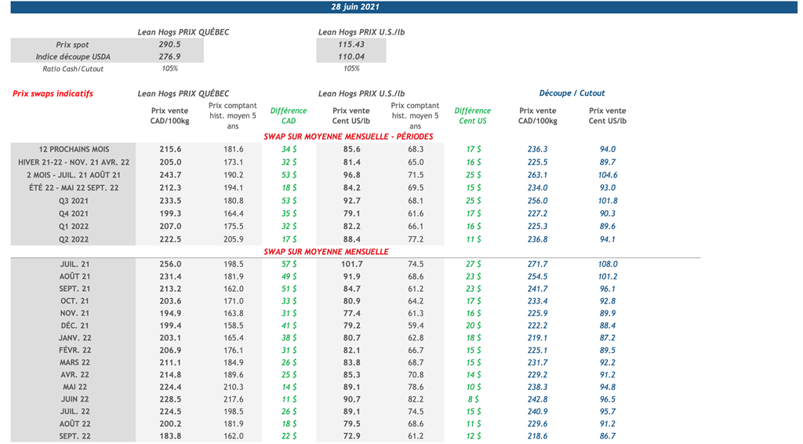This screenshot has height=444, width=803.
Task: Click the HIVER 21-22 period row label
Action: point(74,162)
